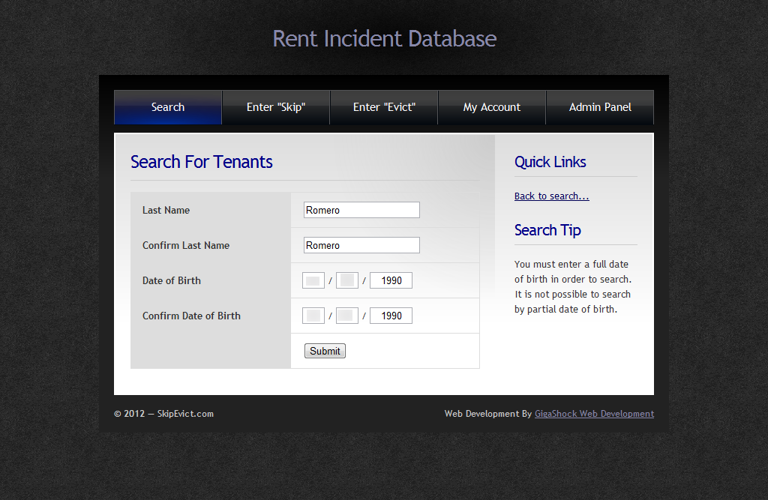Open the My Account tab
This screenshot has width=768, height=500.
point(492,107)
